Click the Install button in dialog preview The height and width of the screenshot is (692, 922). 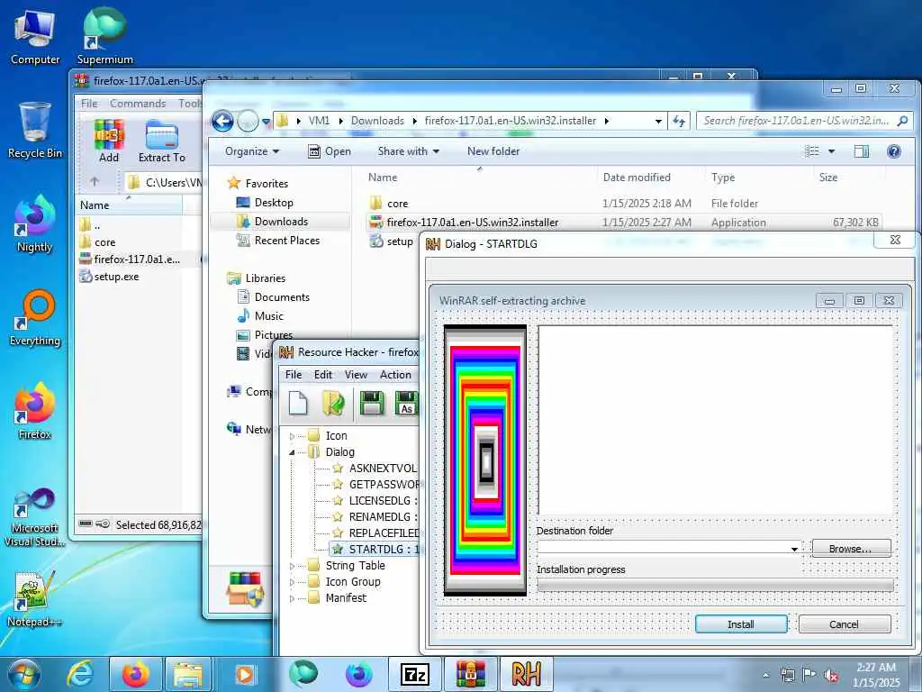click(741, 624)
